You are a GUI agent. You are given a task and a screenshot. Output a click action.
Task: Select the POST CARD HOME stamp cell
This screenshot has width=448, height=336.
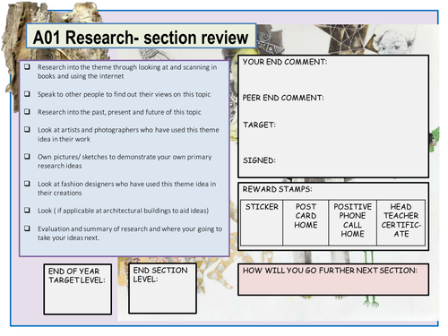click(306, 223)
